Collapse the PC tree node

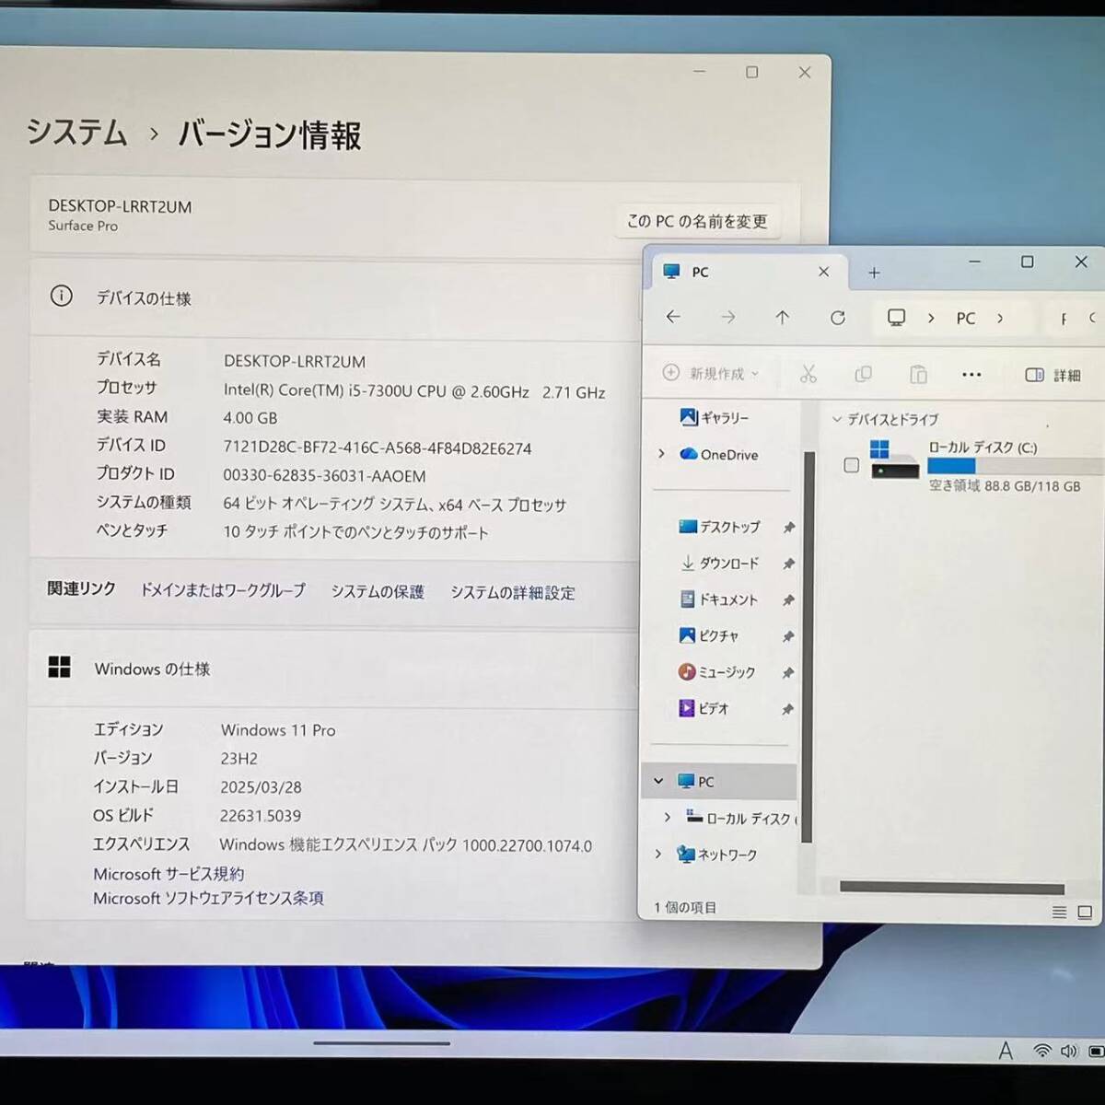point(658,781)
